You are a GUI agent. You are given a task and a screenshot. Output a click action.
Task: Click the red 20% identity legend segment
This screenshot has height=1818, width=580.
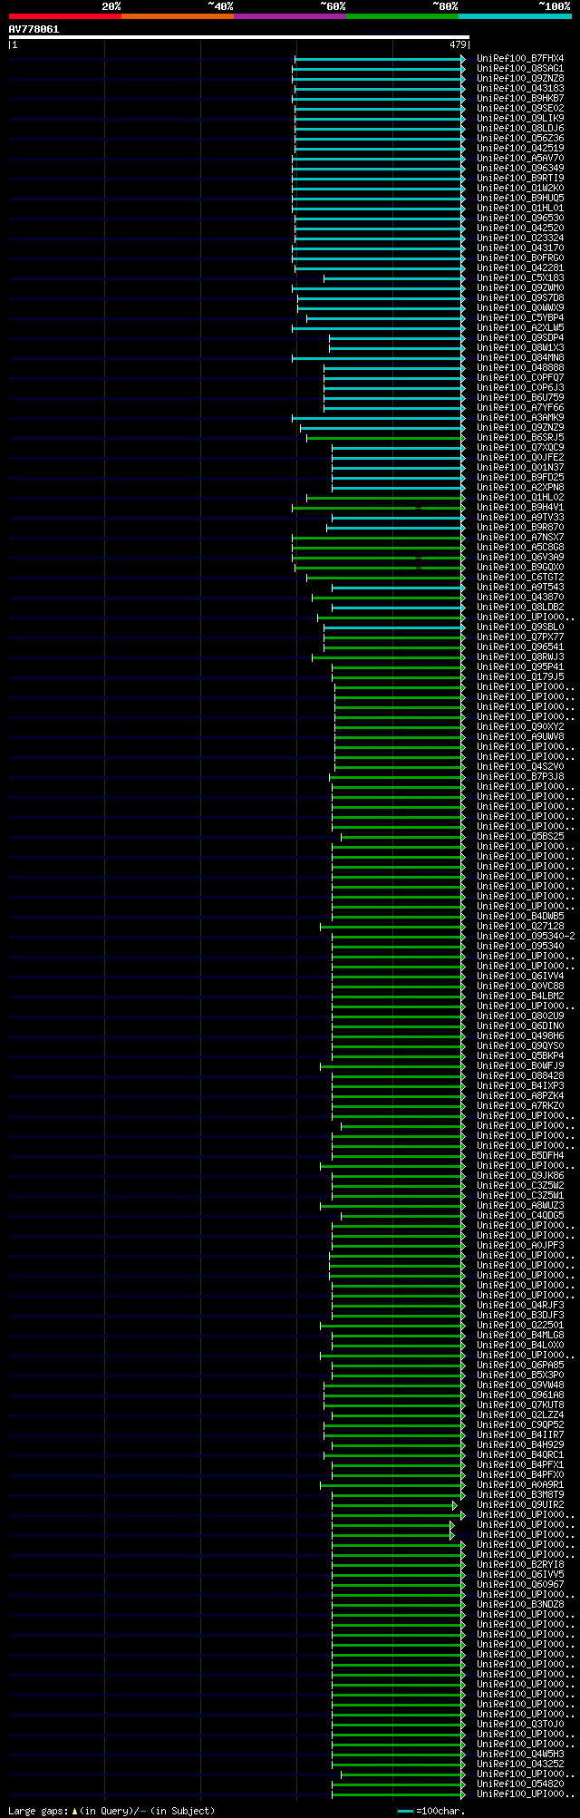64,16
